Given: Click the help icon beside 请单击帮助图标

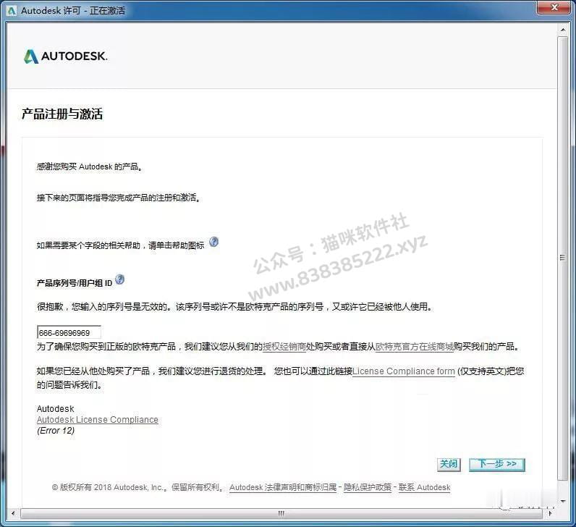Looking at the screenshot, I should pyautogui.click(x=213, y=242).
